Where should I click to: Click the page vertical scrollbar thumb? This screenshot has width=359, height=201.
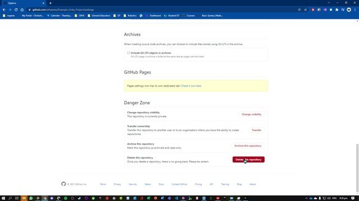[357, 168]
